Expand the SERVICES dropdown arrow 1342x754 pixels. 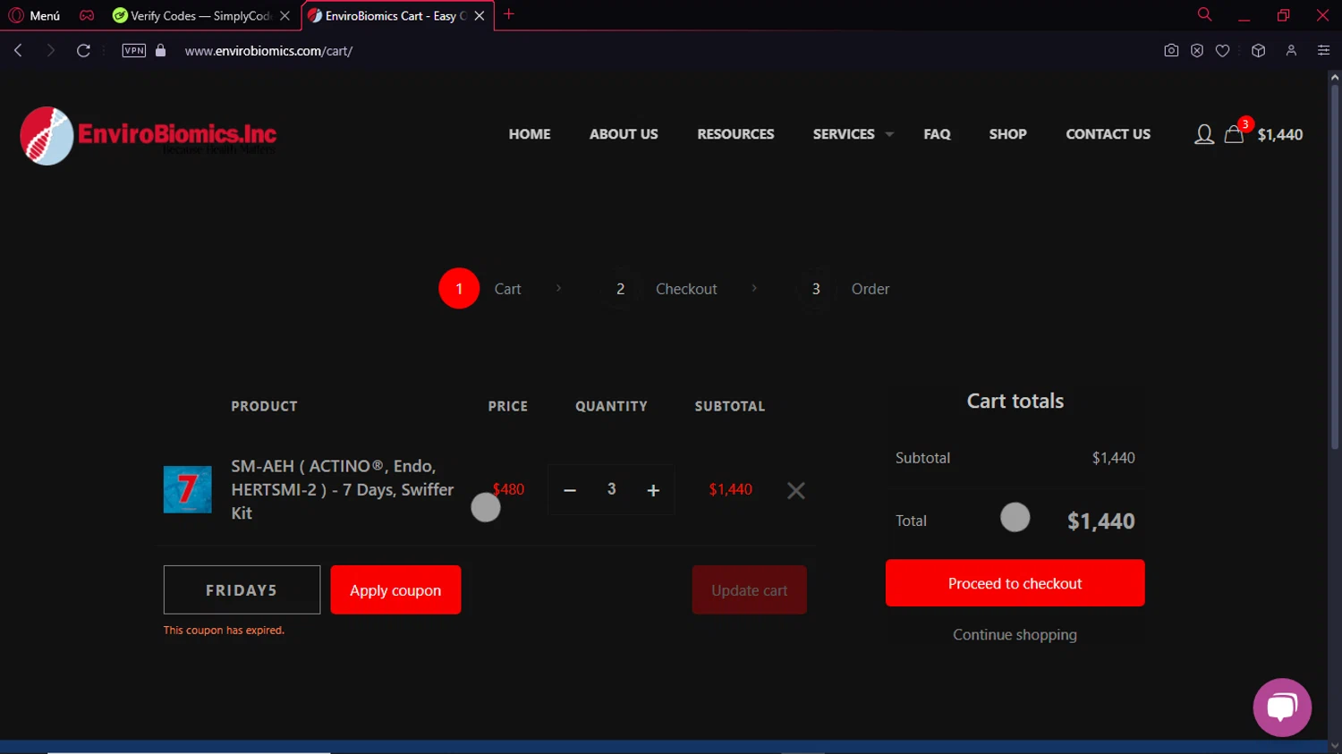tap(889, 135)
